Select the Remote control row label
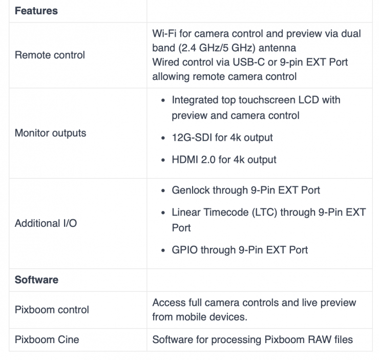Screen dimensions: 379x360 [x=50, y=55]
